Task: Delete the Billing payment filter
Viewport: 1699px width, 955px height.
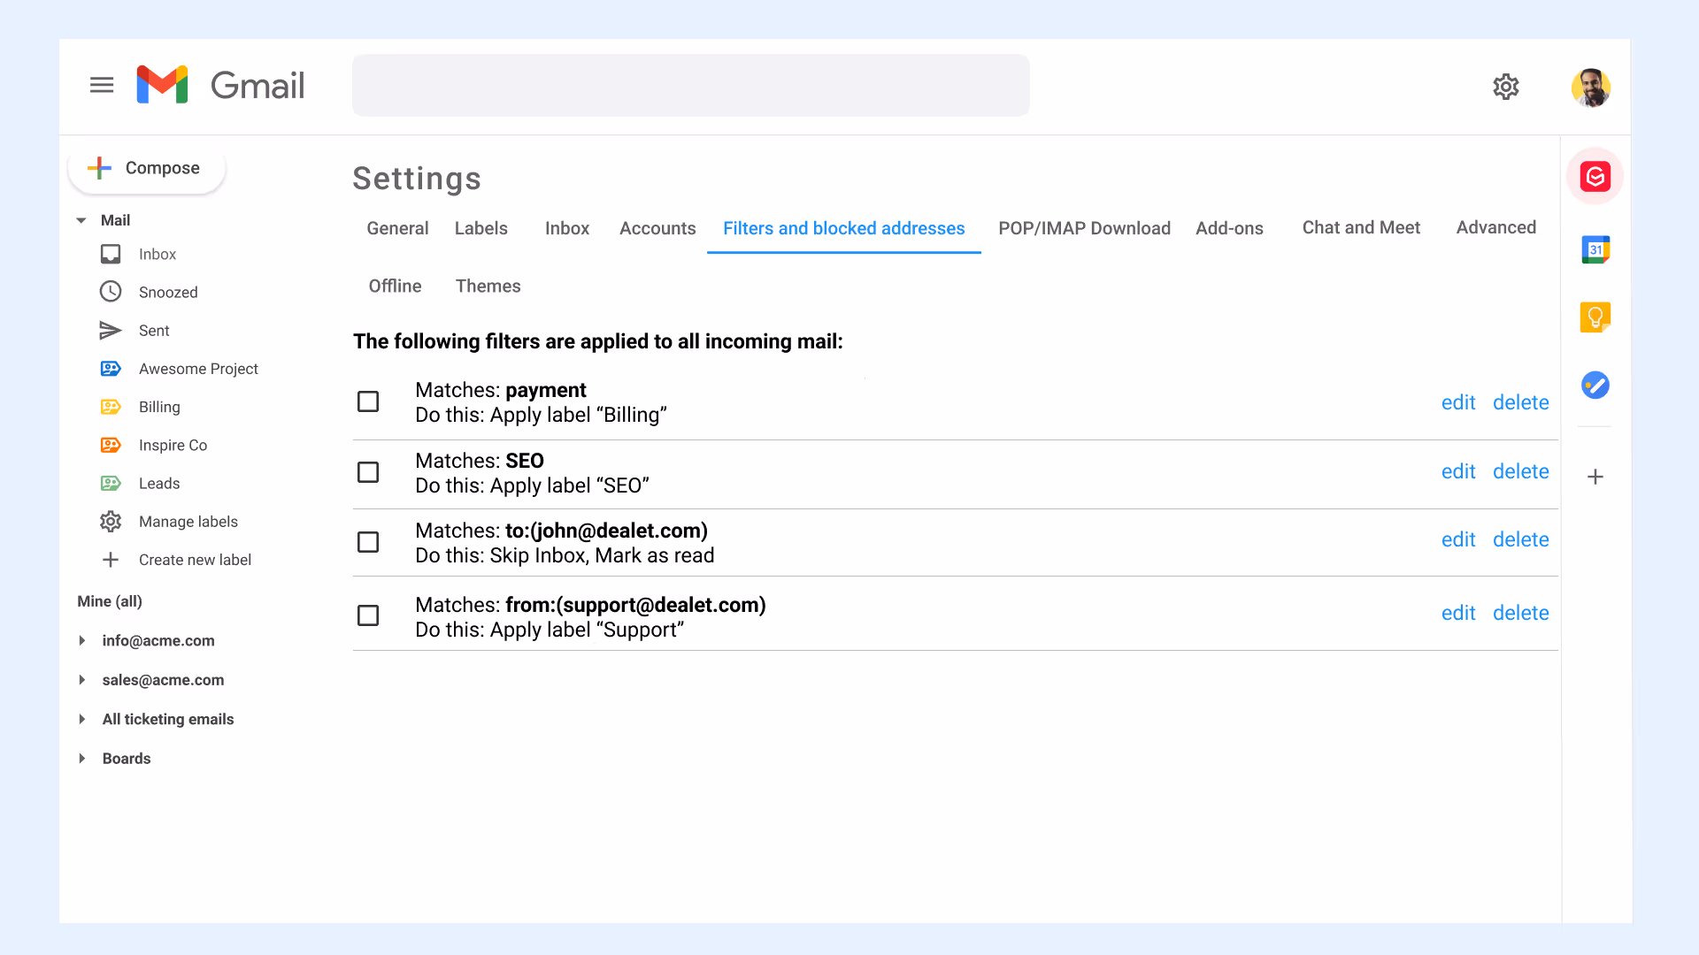Action: [1520, 402]
